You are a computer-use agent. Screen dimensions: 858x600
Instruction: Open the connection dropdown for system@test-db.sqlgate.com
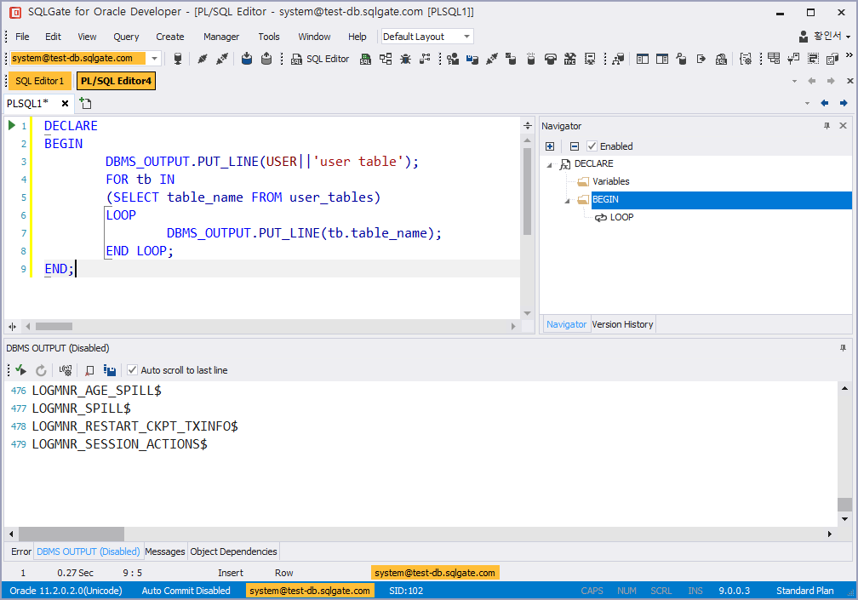click(x=153, y=58)
